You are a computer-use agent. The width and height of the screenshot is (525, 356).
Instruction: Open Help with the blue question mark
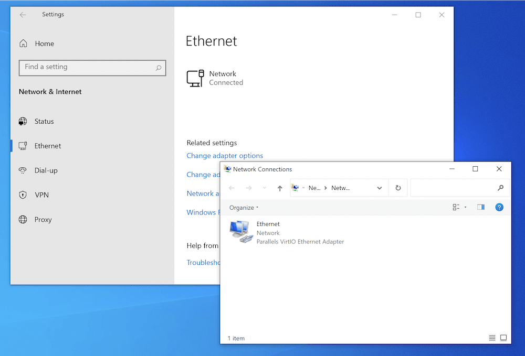[x=499, y=208]
